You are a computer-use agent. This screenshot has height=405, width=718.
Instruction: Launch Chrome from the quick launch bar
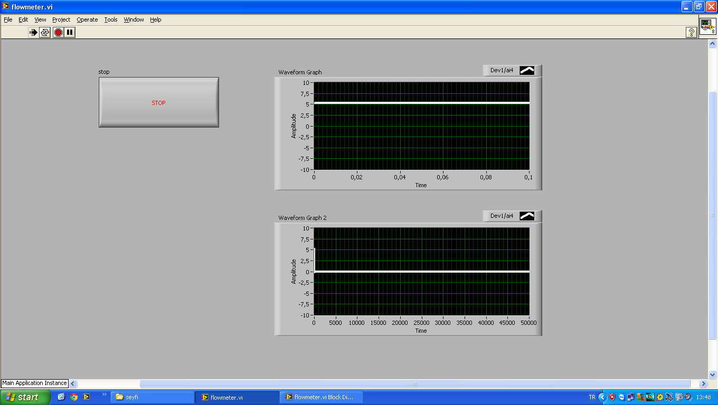tap(74, 397)
